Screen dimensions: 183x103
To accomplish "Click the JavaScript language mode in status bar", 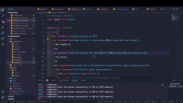I will coord(146,102).
